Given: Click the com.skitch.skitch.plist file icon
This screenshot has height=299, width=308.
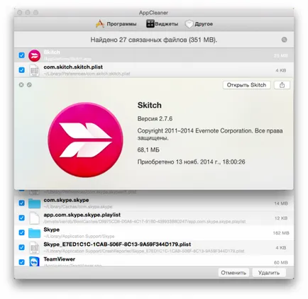Looking at the screenshot, I should [x=34, y=70].
